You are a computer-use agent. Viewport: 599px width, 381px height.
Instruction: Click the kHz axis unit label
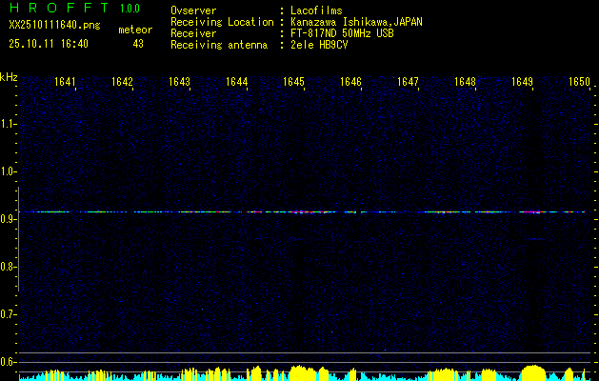point(9,77)
